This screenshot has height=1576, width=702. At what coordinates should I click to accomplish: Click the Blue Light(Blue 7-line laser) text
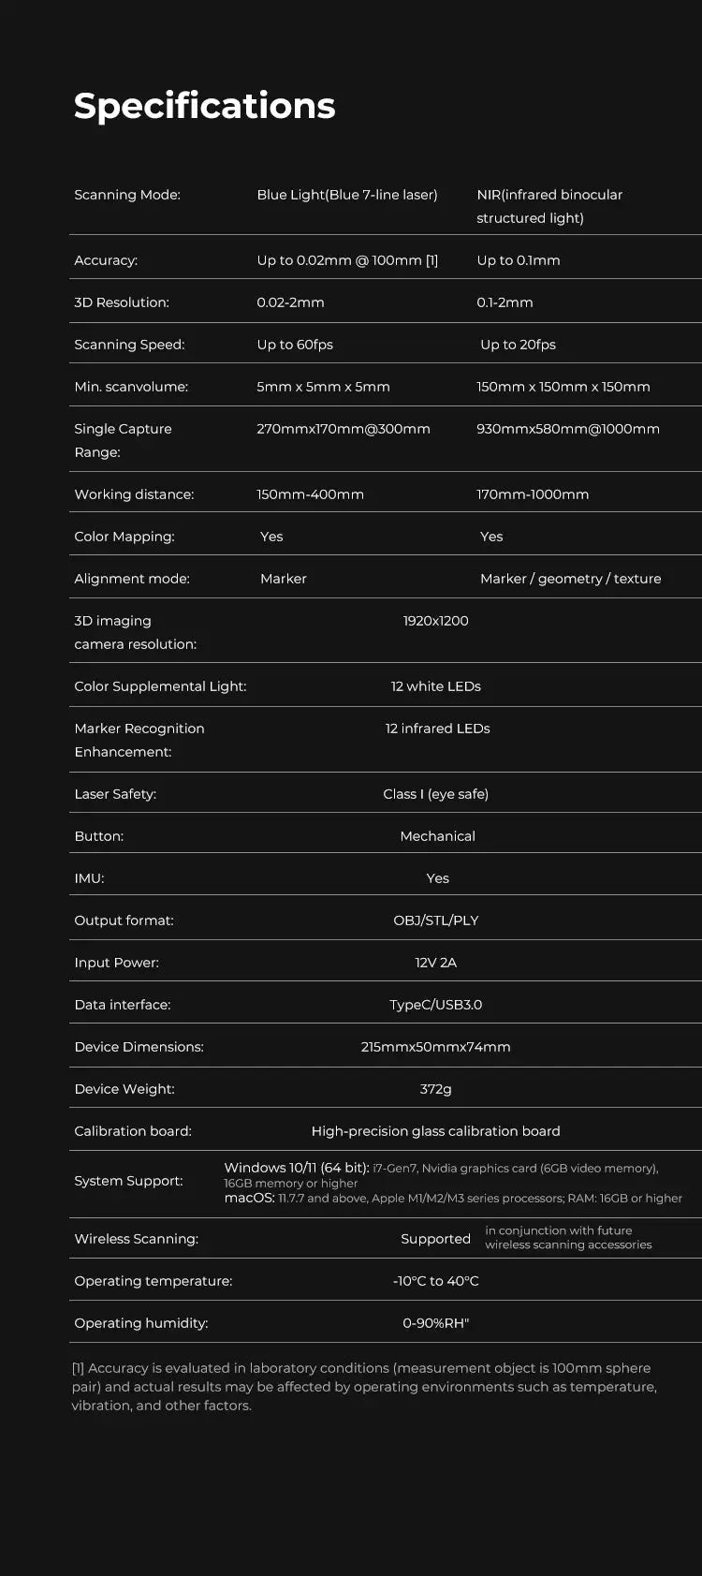pos(346,195)
